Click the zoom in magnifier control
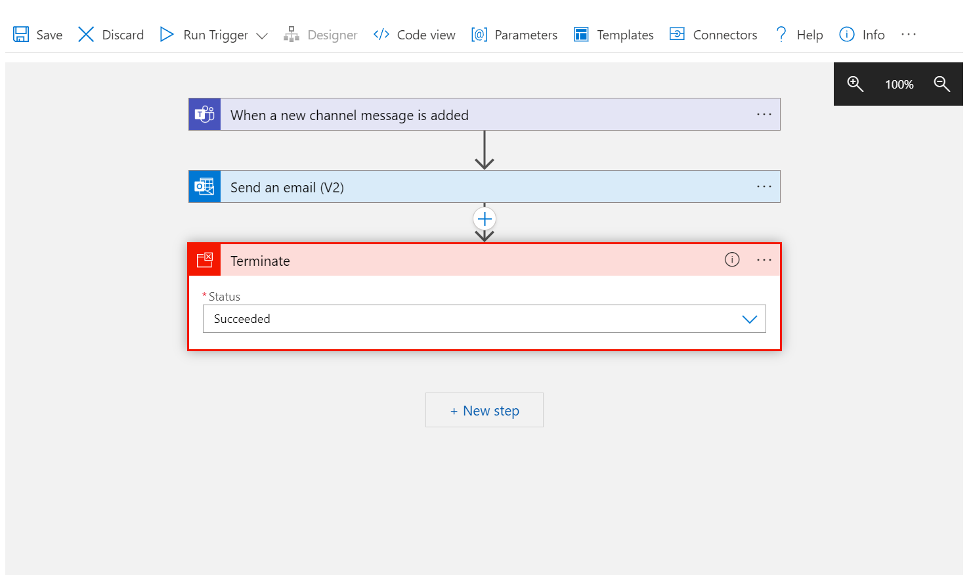Viewport: 973px width, 575px height. (855, 84)
